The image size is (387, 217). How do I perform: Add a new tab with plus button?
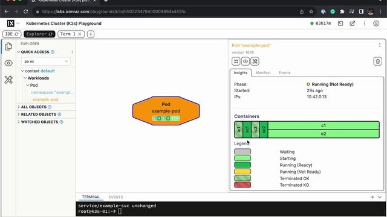(x=91, y=34)
